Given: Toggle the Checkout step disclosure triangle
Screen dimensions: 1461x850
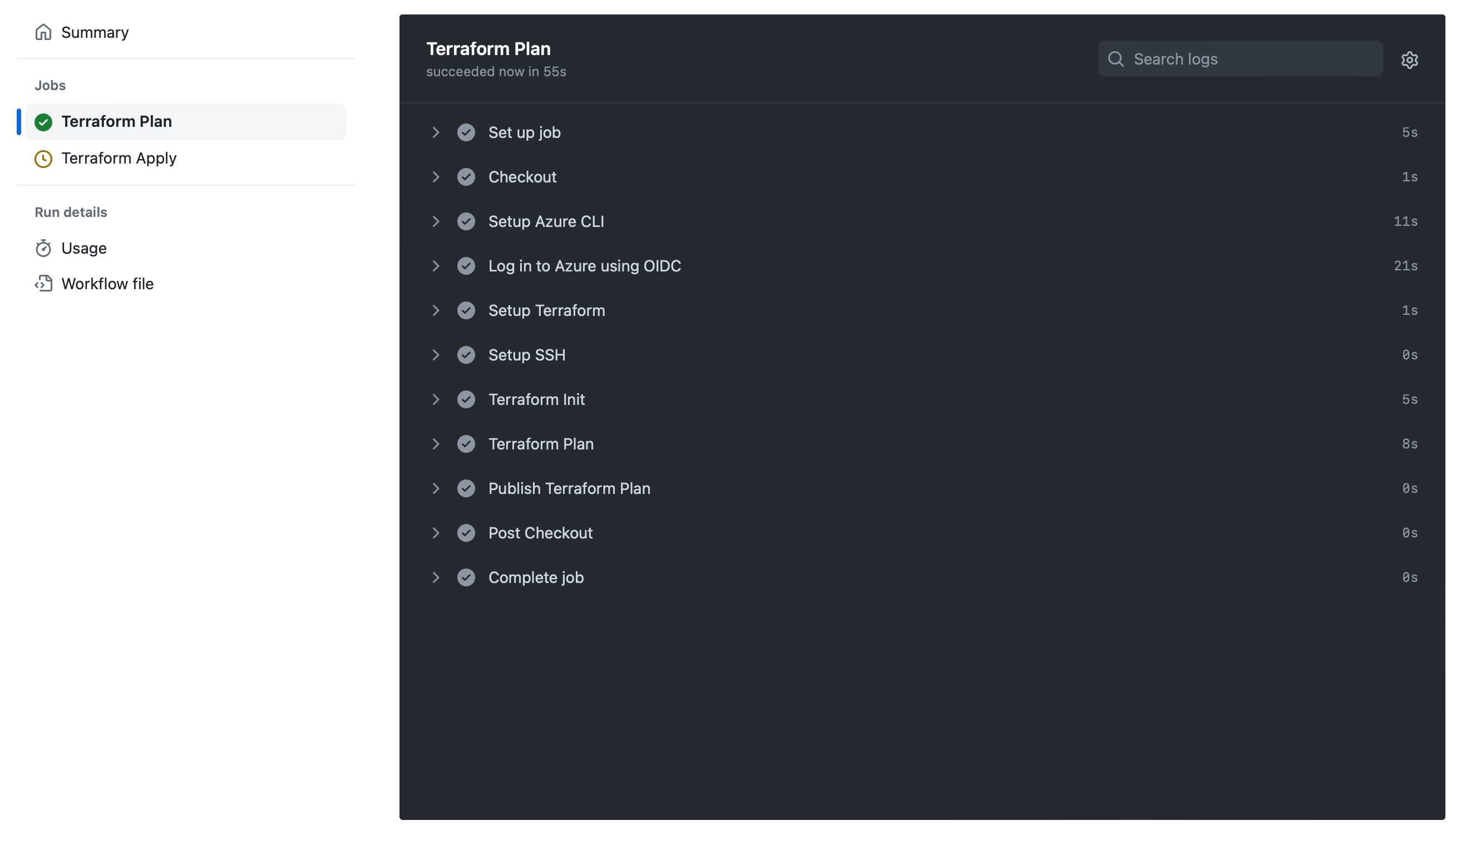Looking at the screenshot, I should (434, 177).
